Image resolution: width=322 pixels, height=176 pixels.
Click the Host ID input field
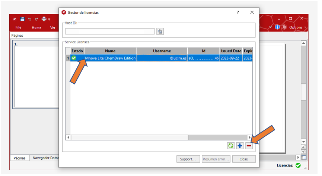click(x=110, y=31)
